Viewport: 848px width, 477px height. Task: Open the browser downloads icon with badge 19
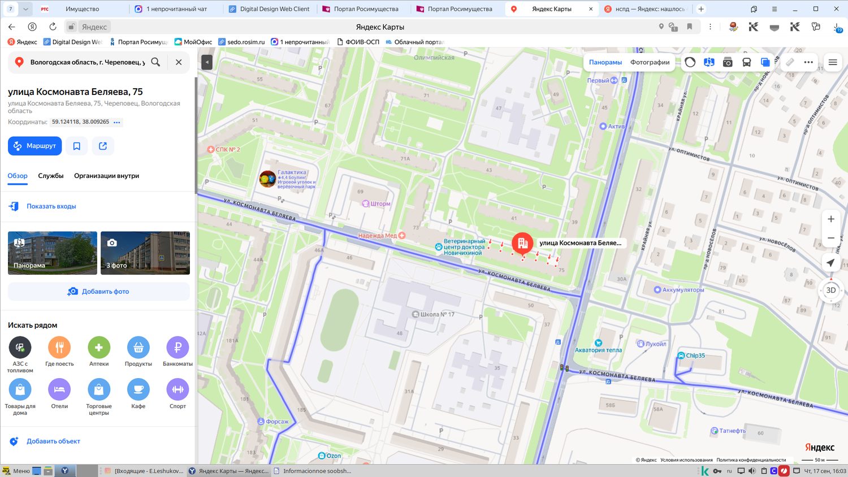(x=837, y=27)
